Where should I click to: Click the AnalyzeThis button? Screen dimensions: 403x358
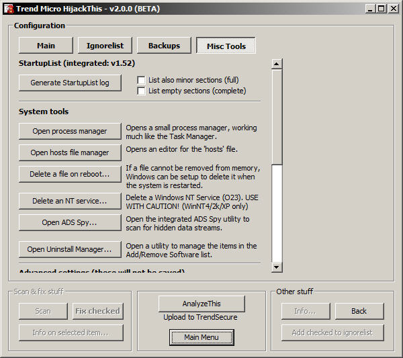pos(201,304)
